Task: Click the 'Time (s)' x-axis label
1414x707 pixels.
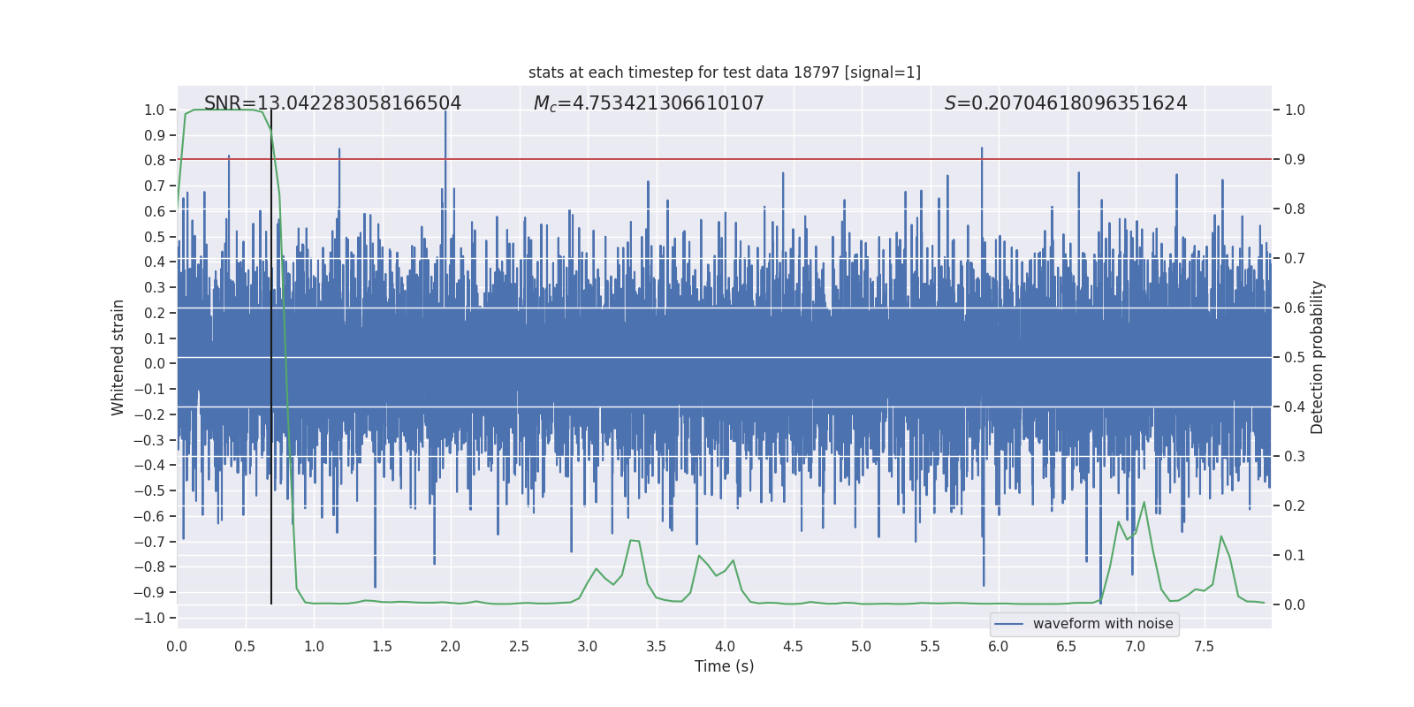Action: coord(724,666)
